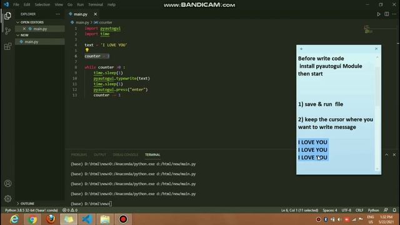This screenshot has width=400, height=225.
Task: Change language mode Python
Action: click(x=374, y=211)
